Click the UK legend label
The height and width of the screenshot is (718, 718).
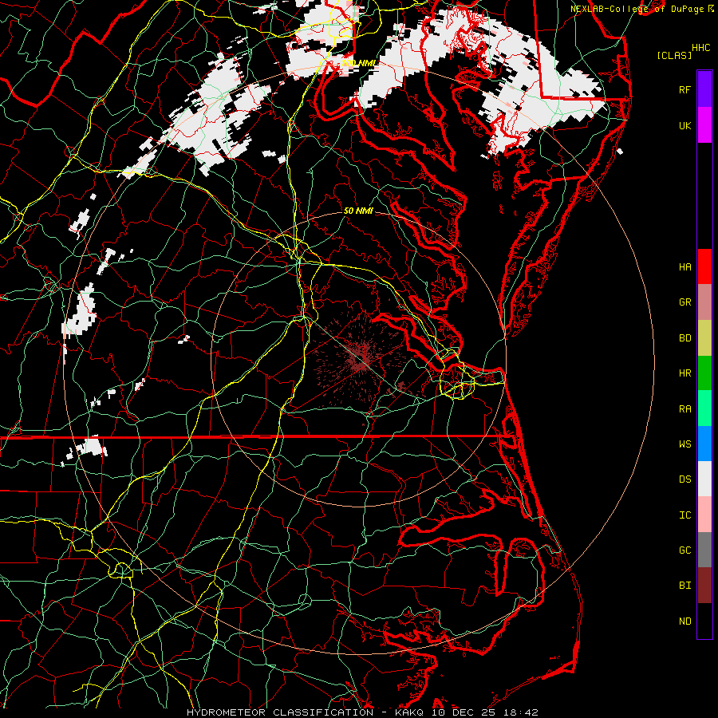684,125
